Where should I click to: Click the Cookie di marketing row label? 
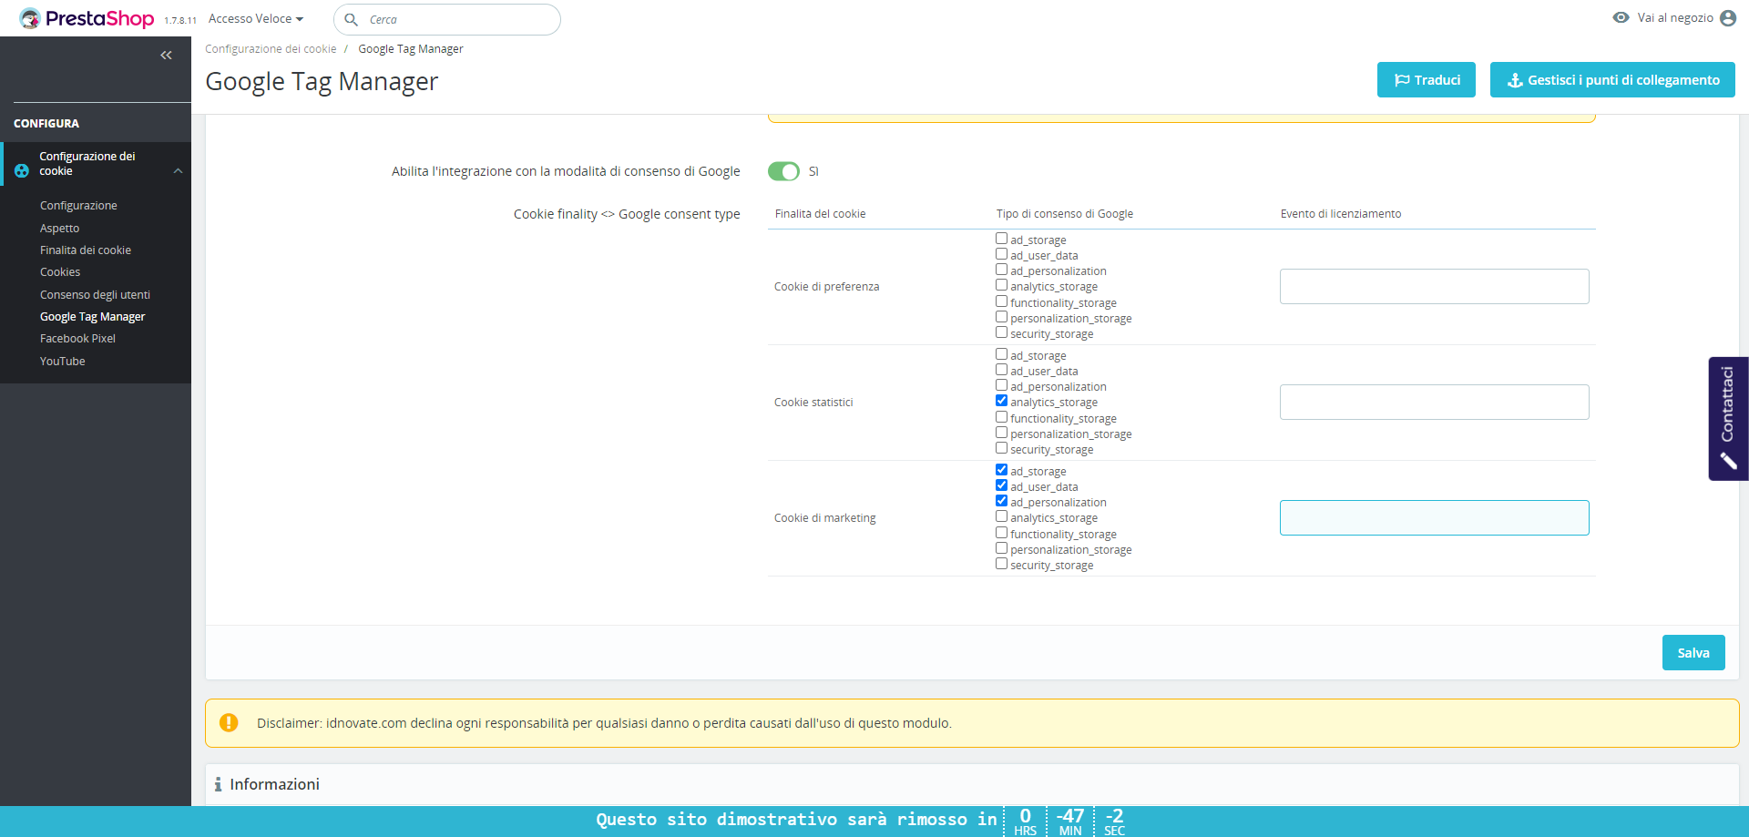tap(824, 518)
